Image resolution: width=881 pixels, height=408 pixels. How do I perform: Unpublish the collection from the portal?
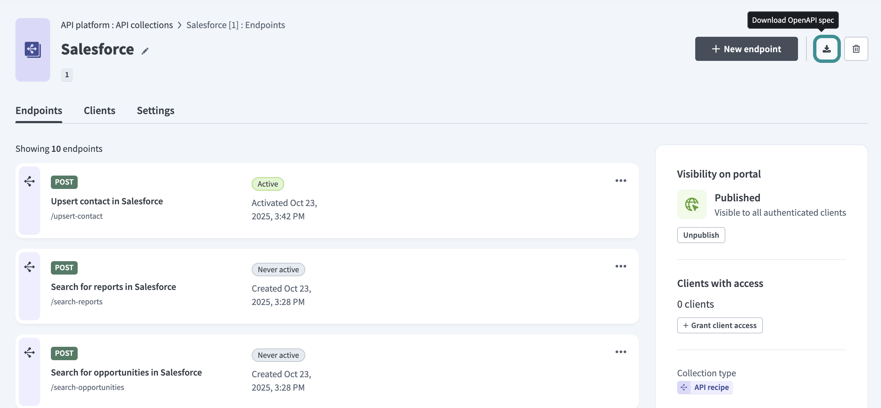click(x=701, y=235)
